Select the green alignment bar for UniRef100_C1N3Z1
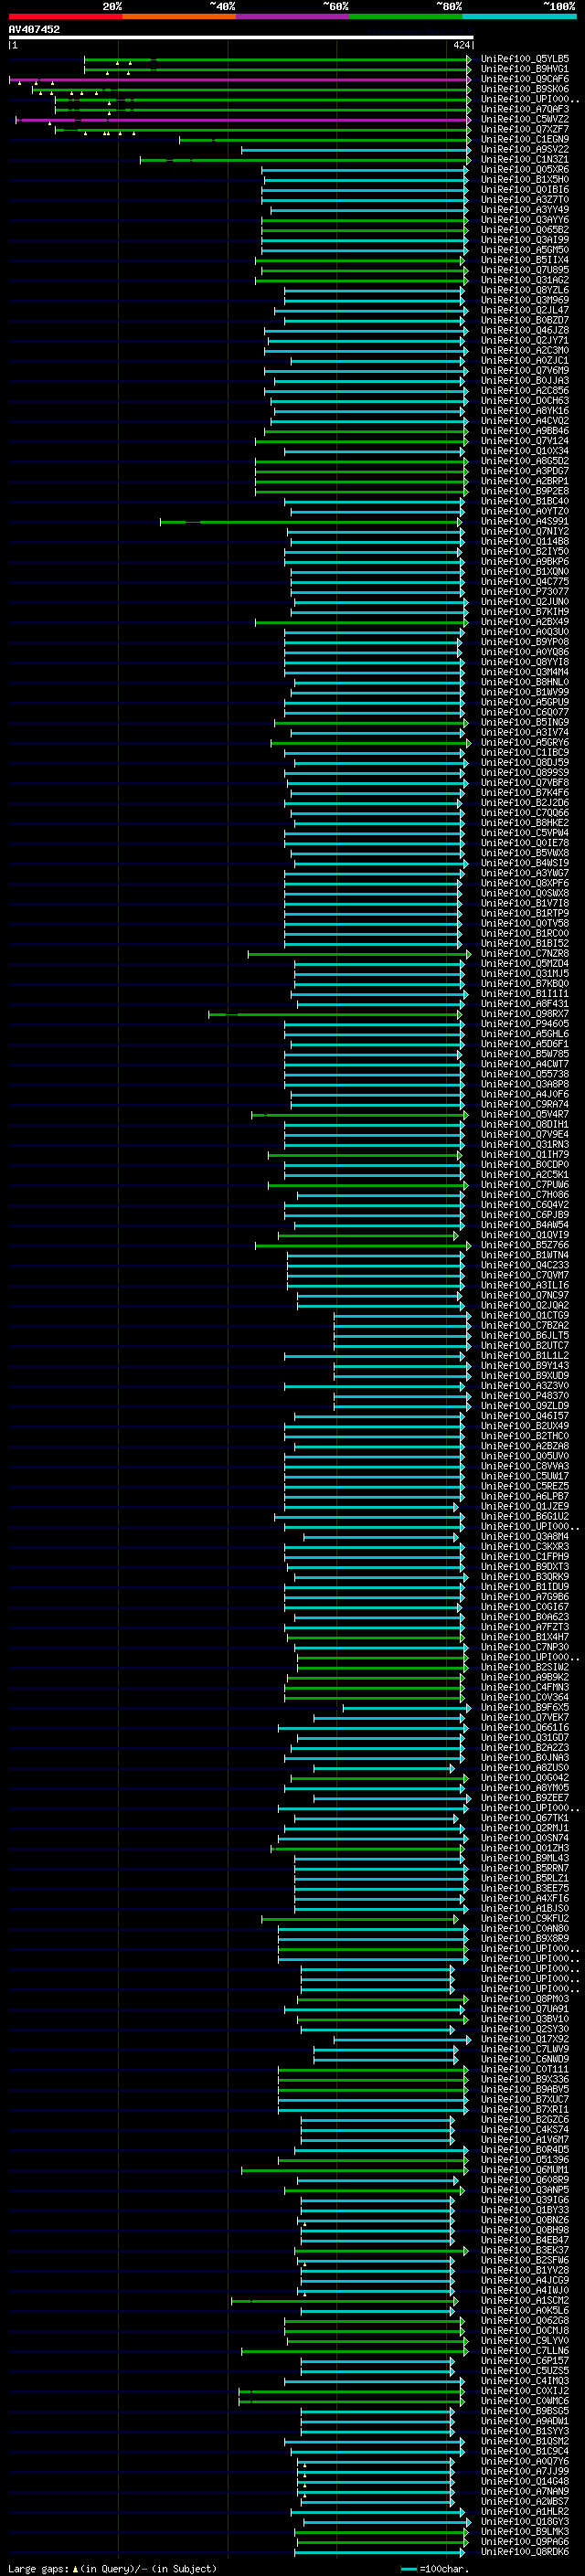 (x=305, y=160)
